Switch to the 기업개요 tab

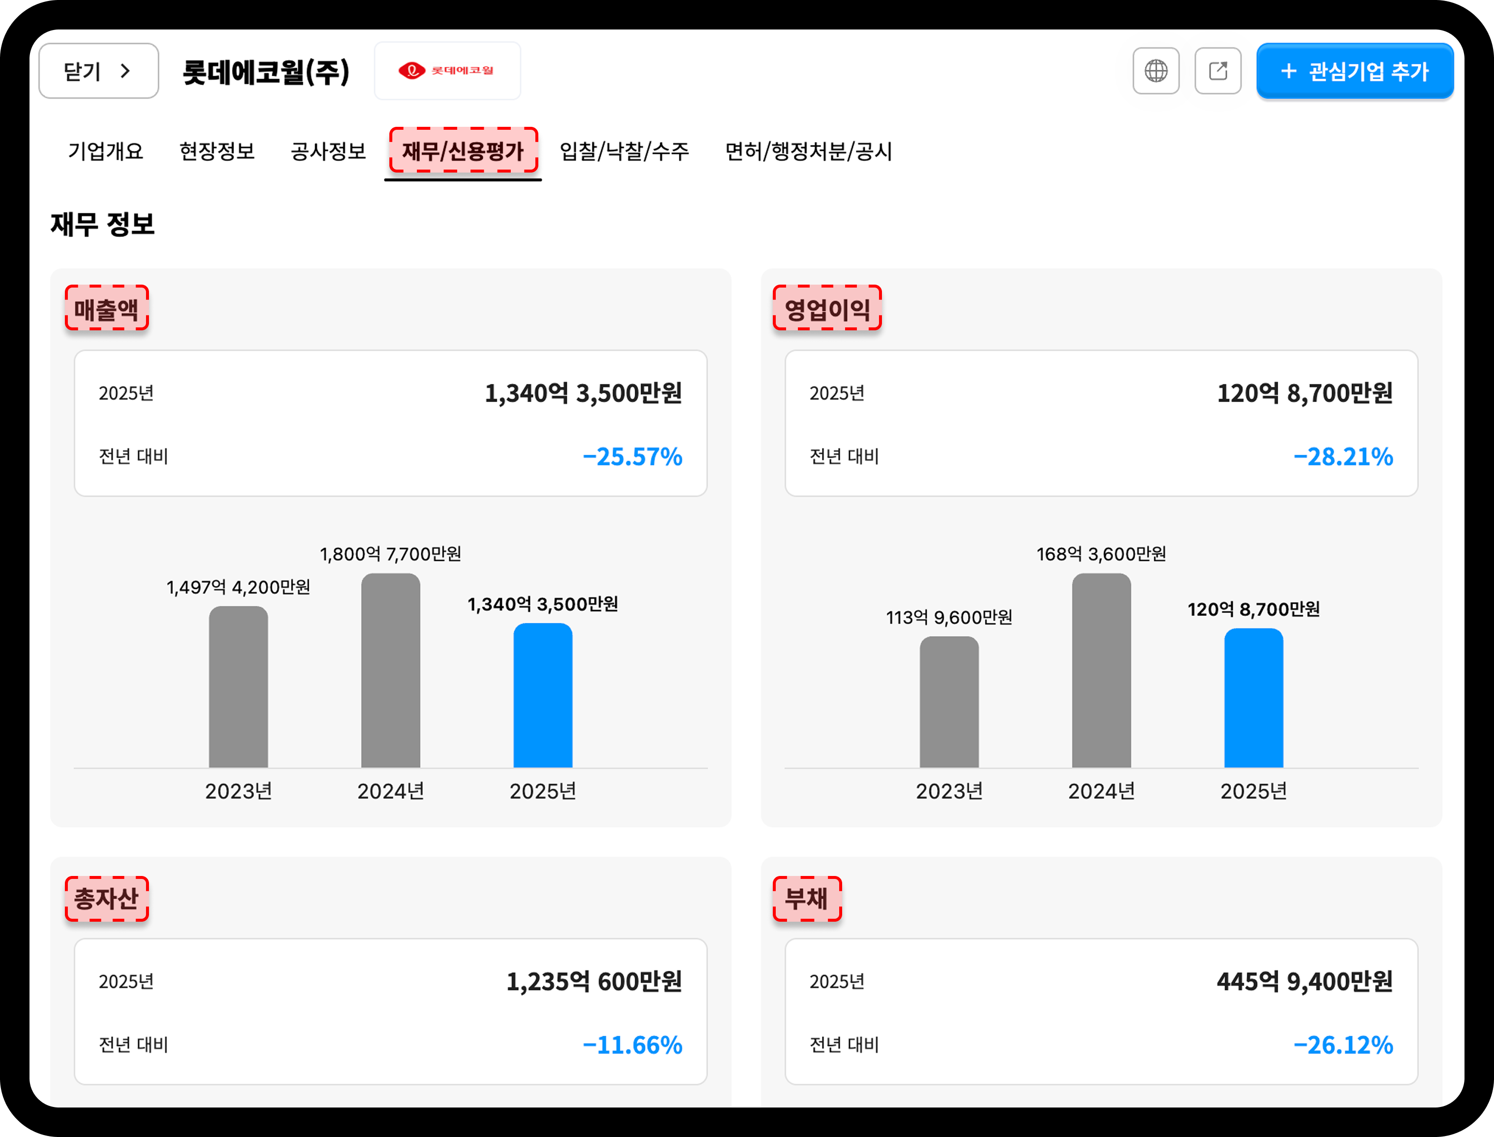106,151
